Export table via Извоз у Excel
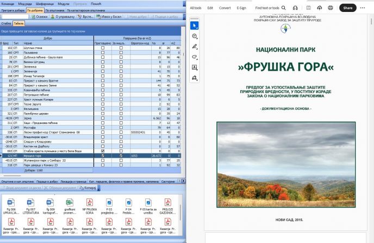The height and width of the screenshot is (243, 374). (109, 17)
